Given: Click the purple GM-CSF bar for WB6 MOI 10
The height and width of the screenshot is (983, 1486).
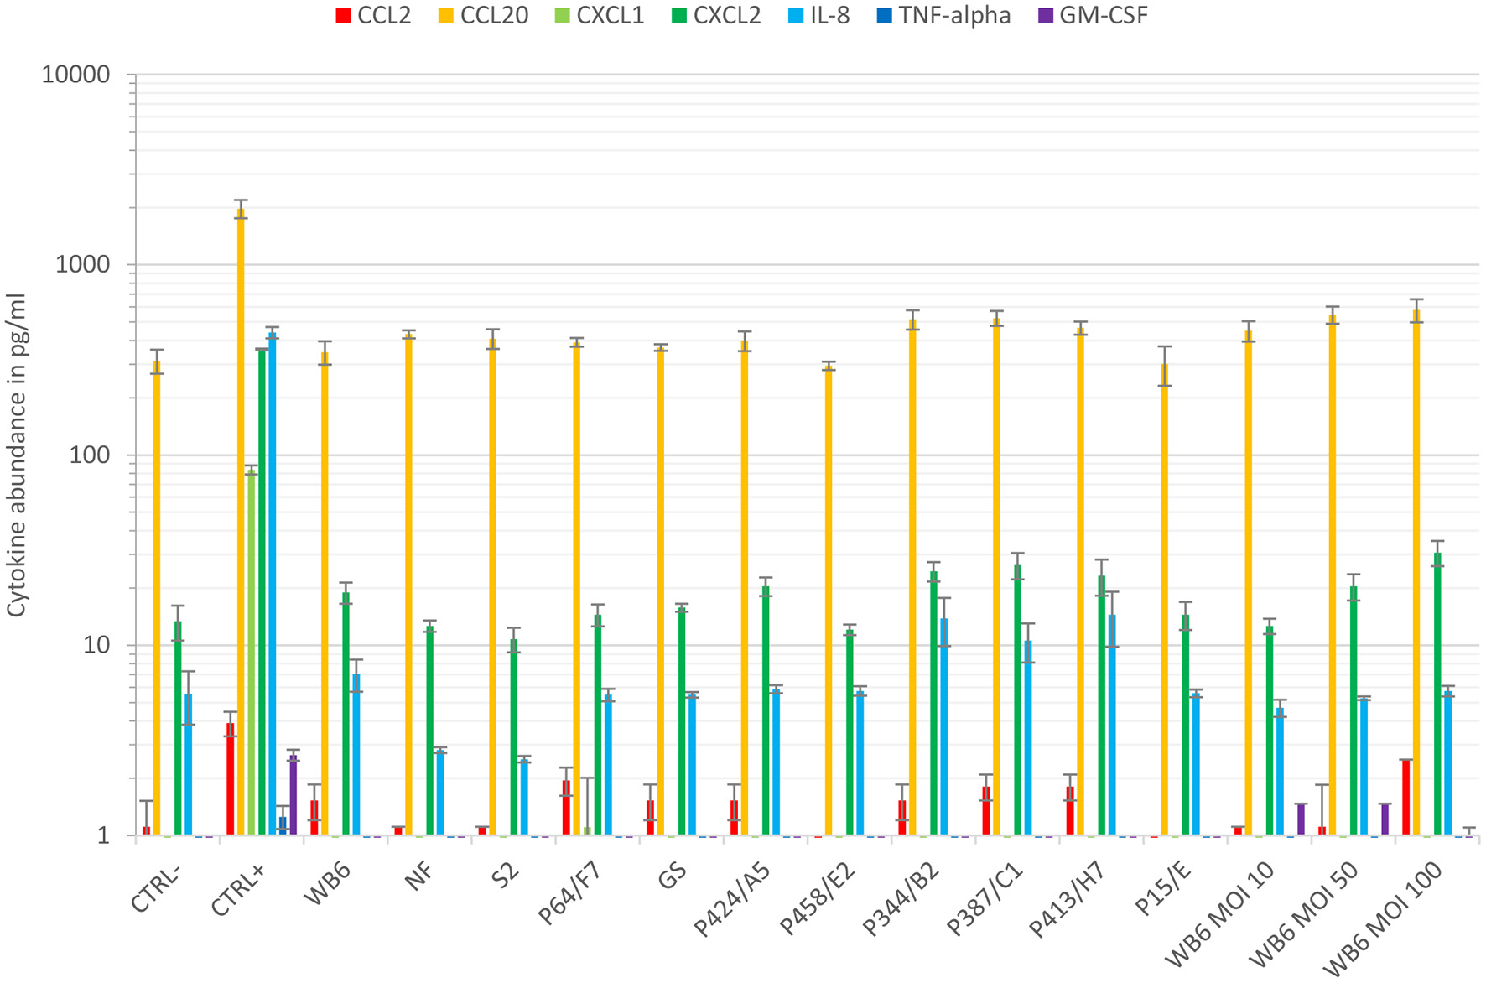Looking at the screenshot, I should click(x=1301, y=819).
